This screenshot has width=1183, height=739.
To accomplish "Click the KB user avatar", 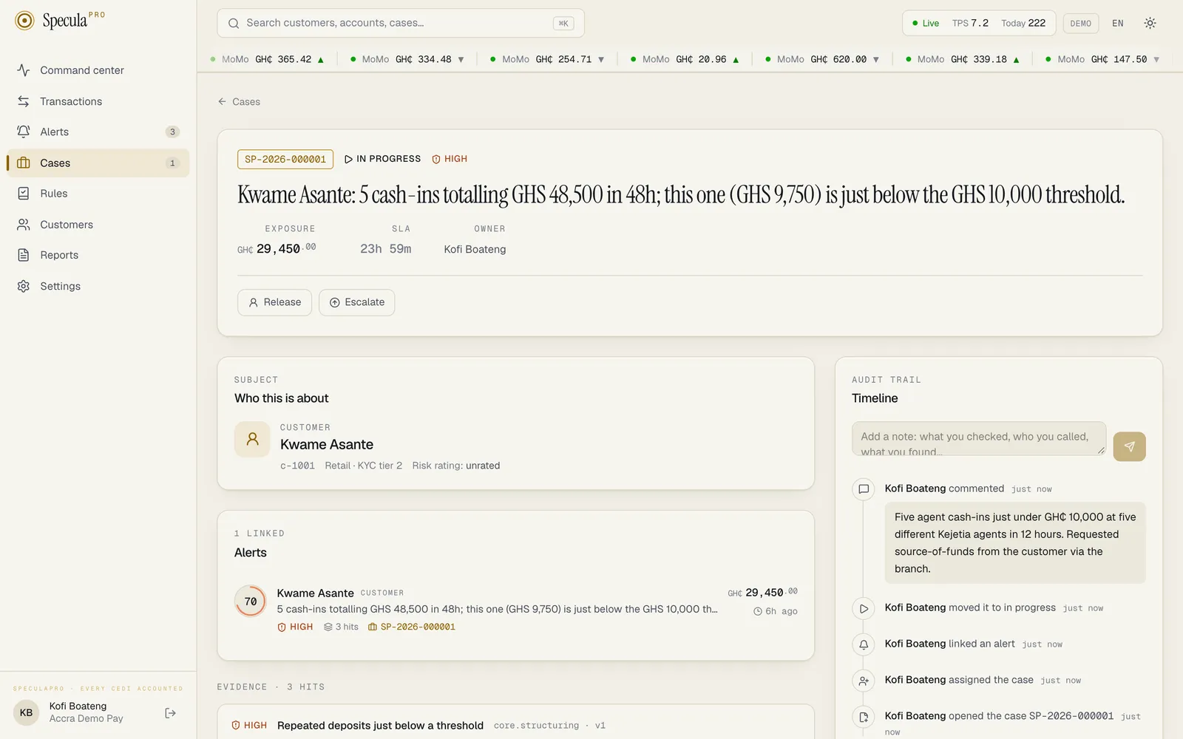I will tap(27, 713).
